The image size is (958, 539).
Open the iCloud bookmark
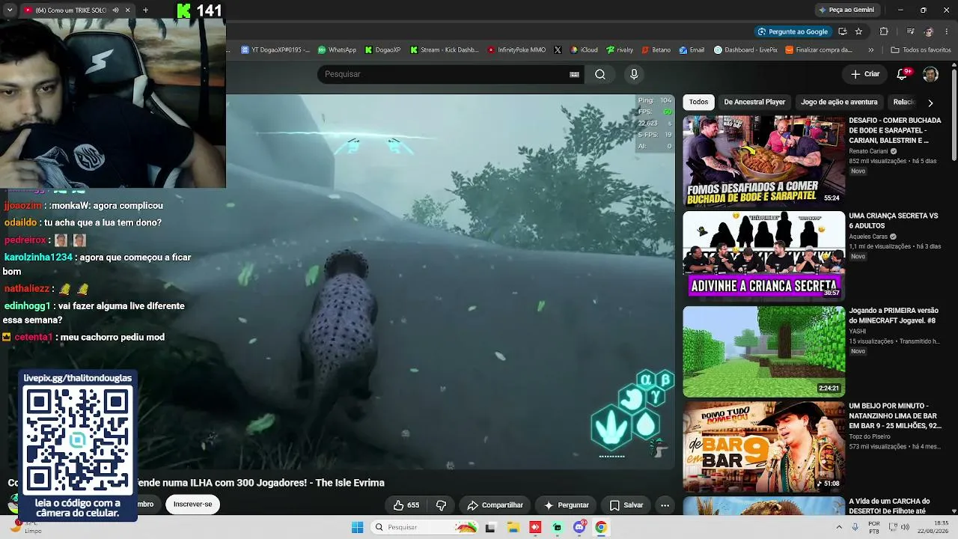(584, 50)
